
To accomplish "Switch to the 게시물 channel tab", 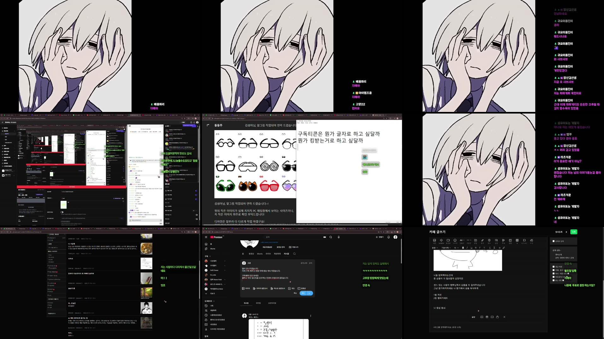I will point(286,254).
